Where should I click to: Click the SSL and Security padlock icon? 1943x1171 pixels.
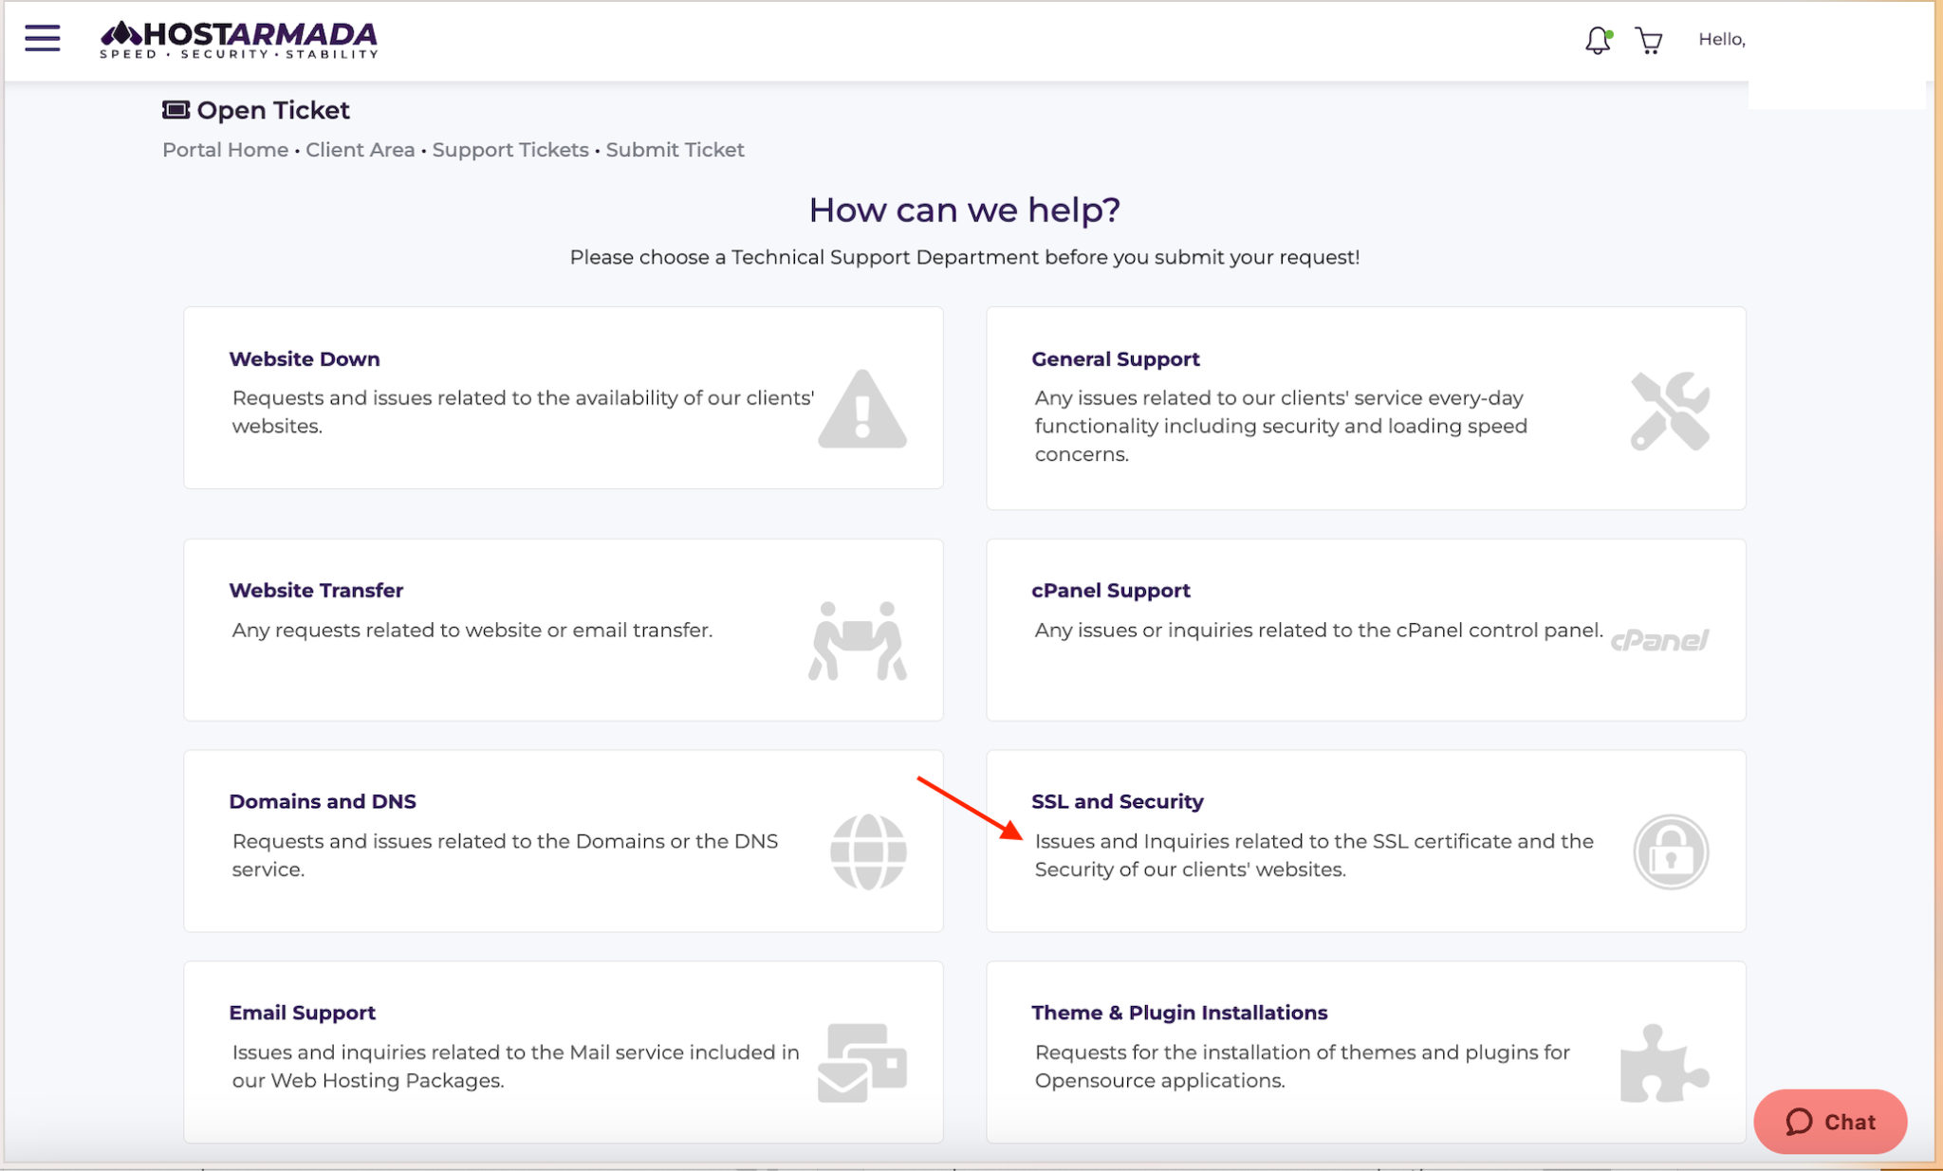(x=1671, y=851)
